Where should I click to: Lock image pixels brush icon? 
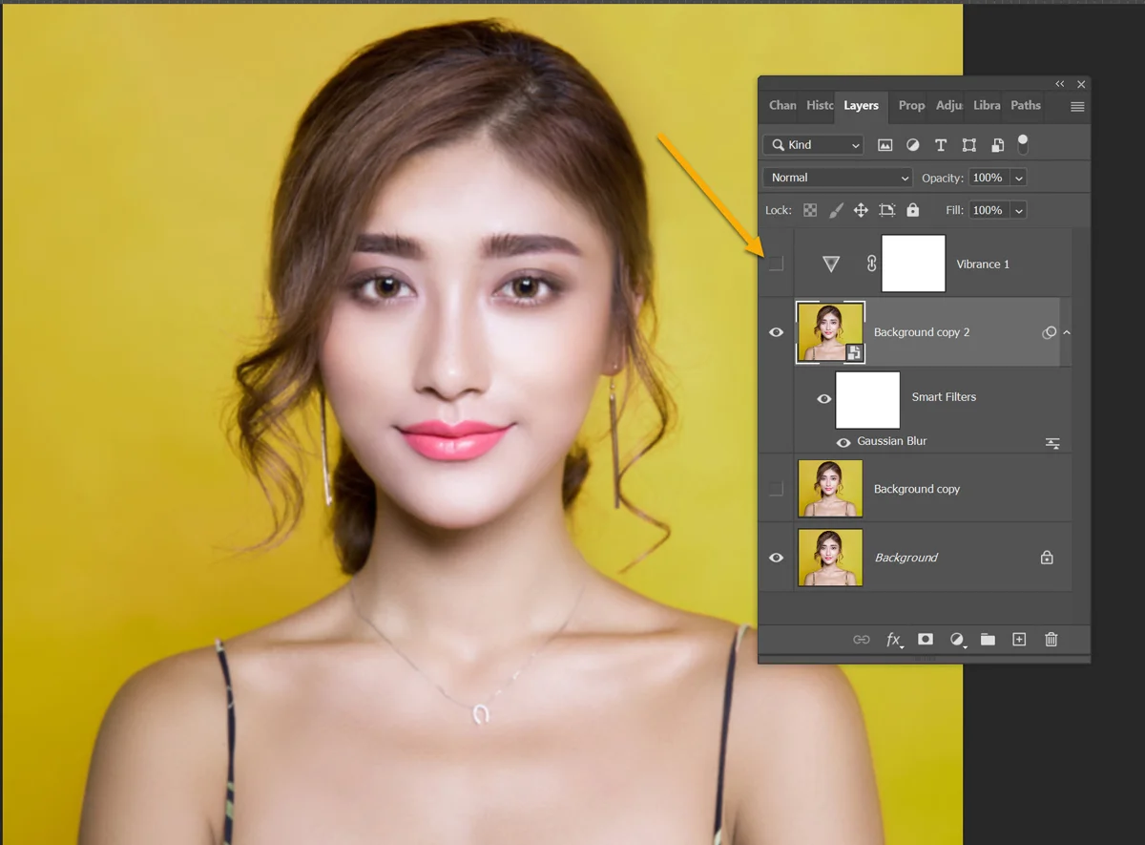click(835, 210)
